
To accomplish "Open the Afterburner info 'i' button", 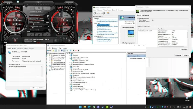I will (x=47, y=8).
